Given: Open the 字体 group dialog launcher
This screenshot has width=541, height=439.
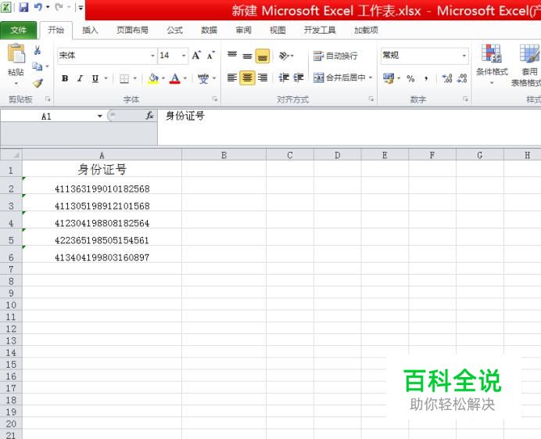Looking at the screenshot, I should pyautogui.click(x=215, y=99).
